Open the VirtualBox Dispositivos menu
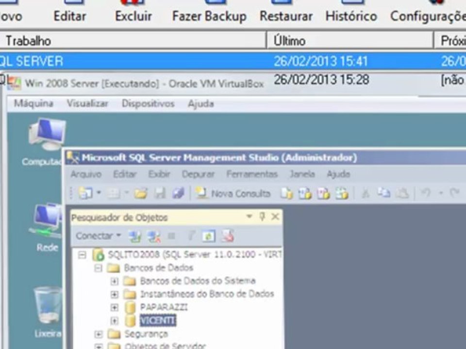The width and height of the screenshot is (466, 349). (148, 103)
